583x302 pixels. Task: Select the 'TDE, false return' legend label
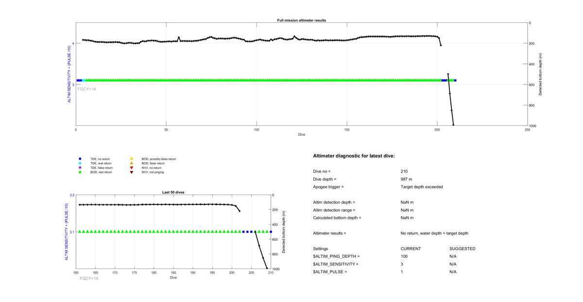[x=101, y=168]
